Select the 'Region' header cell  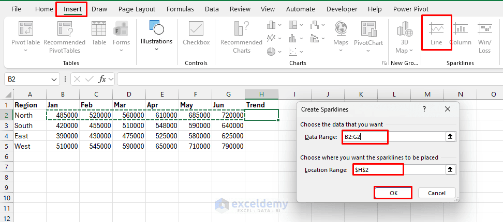pos(30,105)
